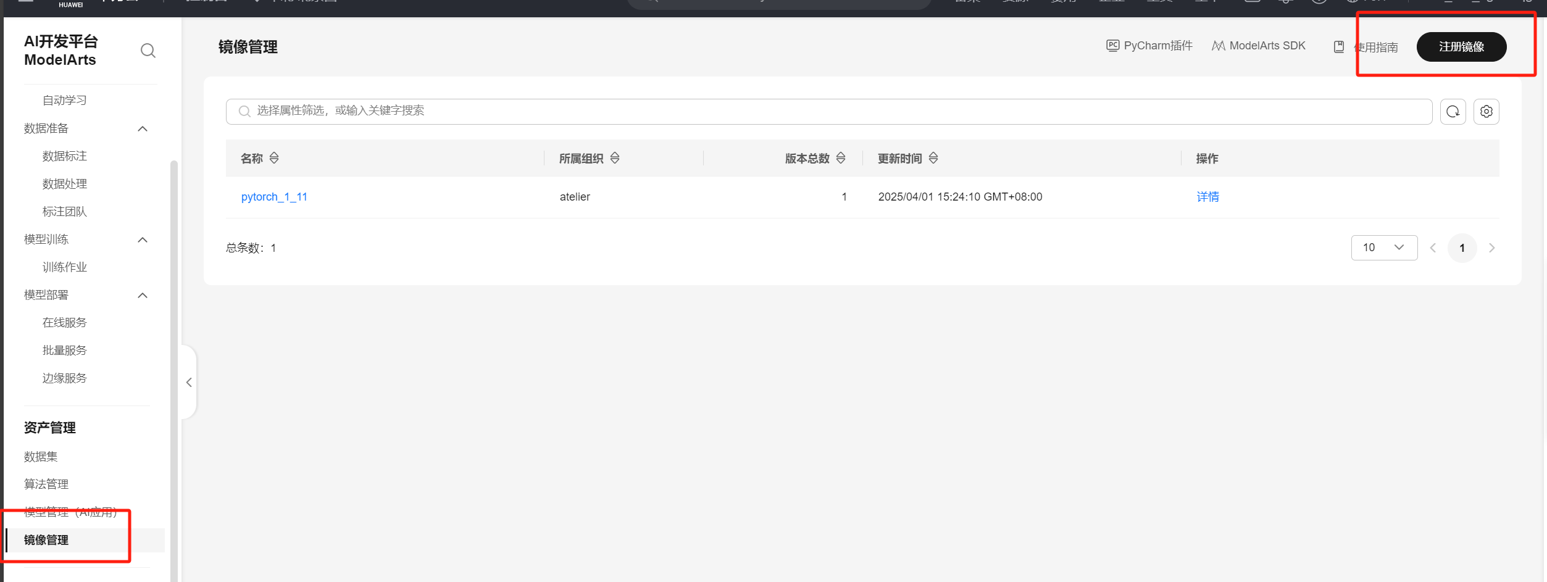1547x582 pixels.
Task: Open the page size dropdown showing 10
Action: tap(1384, 247)
